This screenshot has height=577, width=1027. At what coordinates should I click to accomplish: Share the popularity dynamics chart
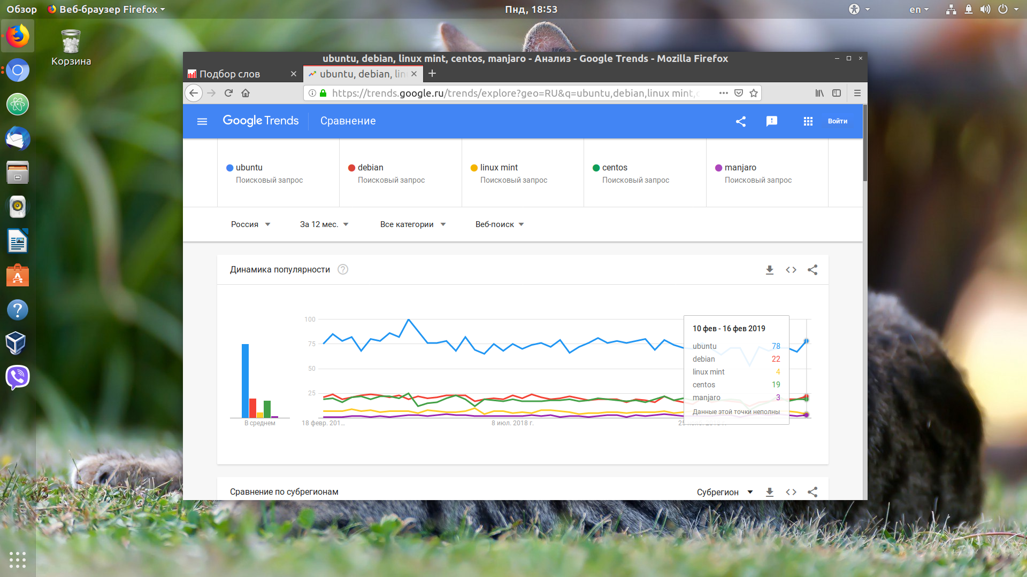click(x=813, y=270)
